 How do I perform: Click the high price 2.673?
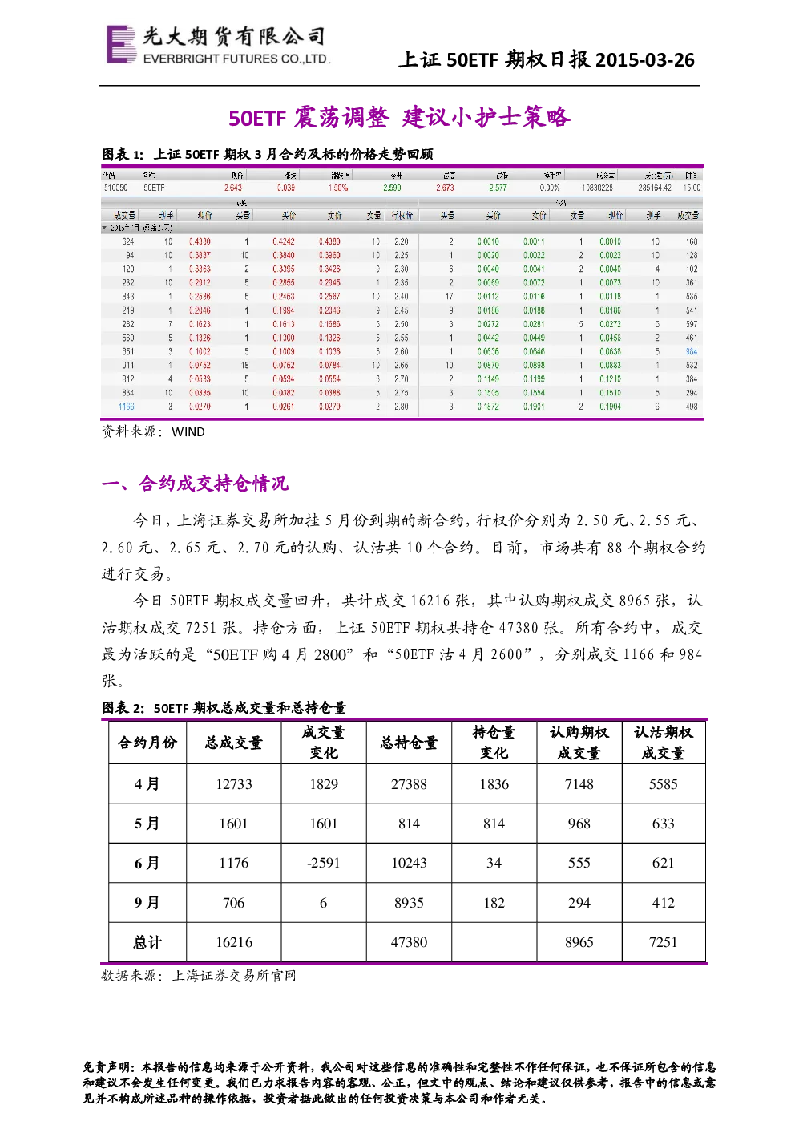(x=445, y=188)
